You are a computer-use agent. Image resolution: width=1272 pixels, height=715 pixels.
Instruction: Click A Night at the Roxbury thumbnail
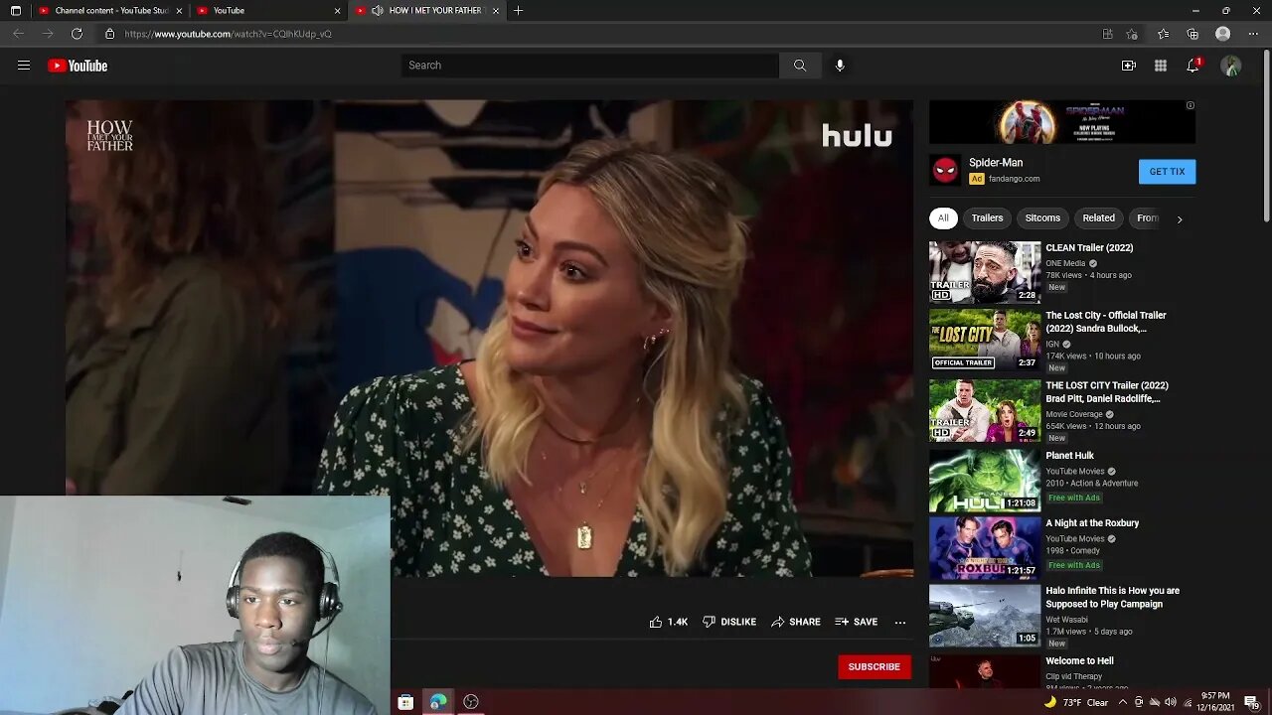pyautogui.click(x=985, y=548)
